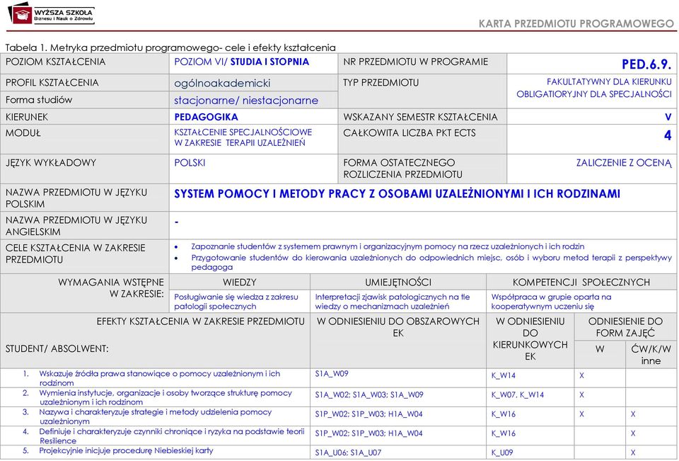
Task: Select 'EFEKTY KSZTAŁCENIA W ZAKRESIE PRZEDMIOTU' header
Action: click(200, 321)
